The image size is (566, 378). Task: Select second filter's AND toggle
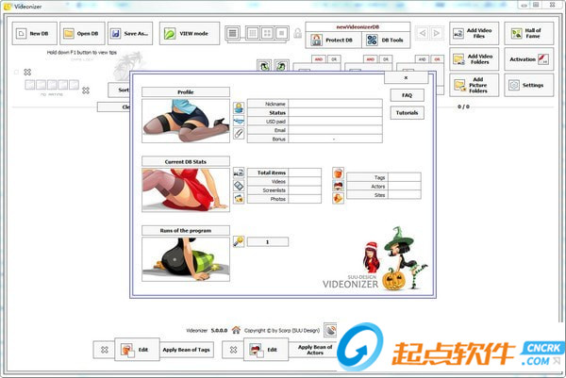(371, 59)
